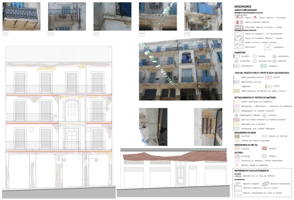The height and width of the screenshot is (200, 294).
Task: Select the moisissure hatch symbol
Action: point(264,66)
